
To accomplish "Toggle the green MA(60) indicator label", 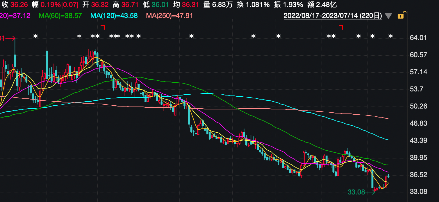I will [60, 16].
